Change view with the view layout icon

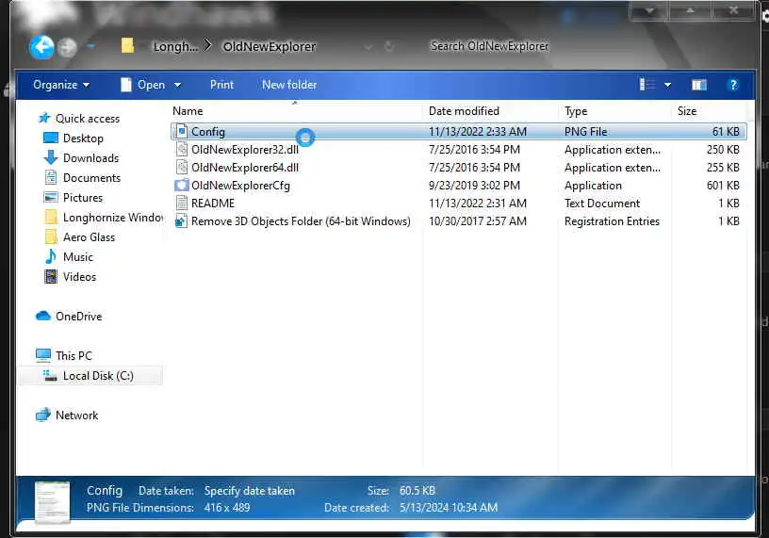coord(647,85)
